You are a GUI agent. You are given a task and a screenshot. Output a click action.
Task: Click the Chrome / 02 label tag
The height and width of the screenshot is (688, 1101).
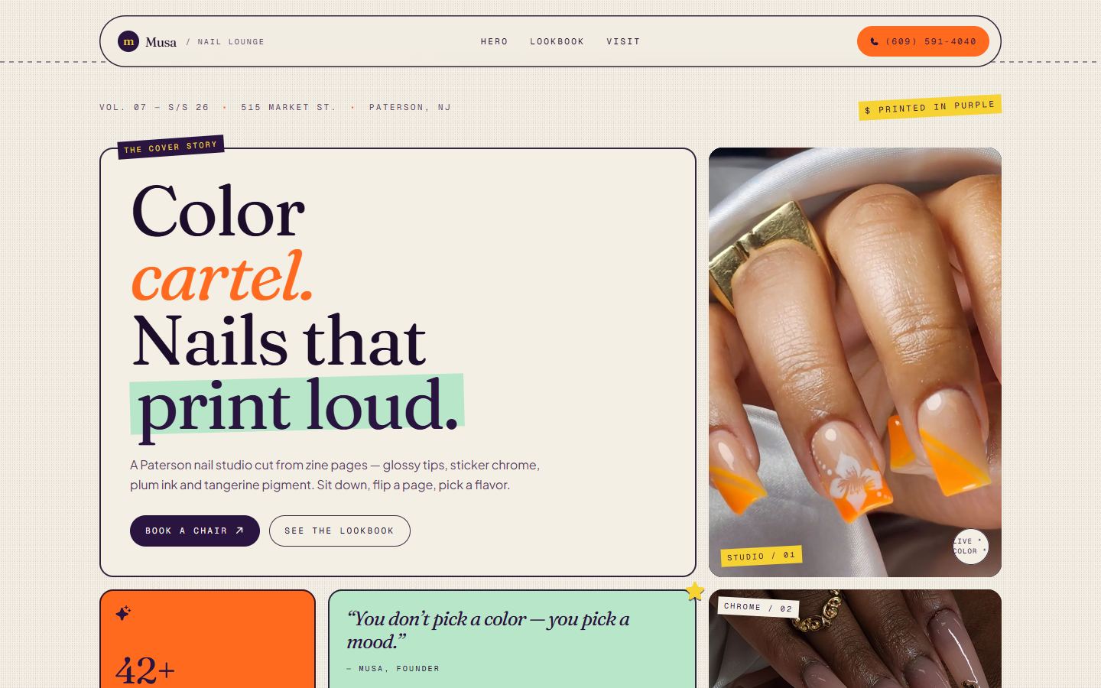[x=758, y=608]
